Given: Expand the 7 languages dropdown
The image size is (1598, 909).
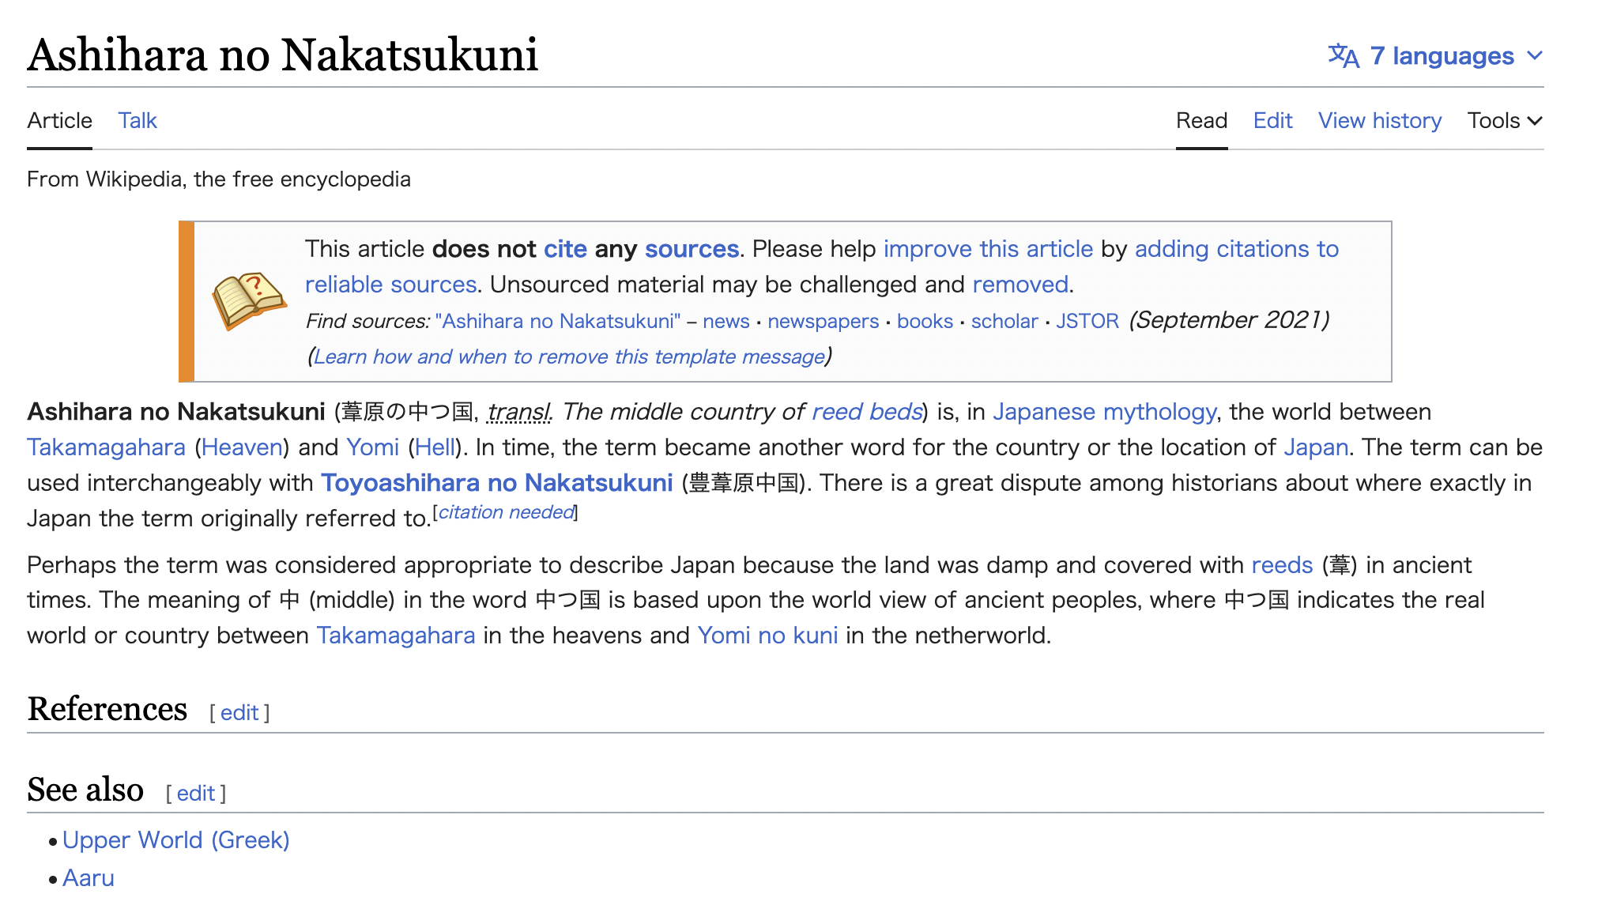Looking at the screenshot, I should 1436,56.
